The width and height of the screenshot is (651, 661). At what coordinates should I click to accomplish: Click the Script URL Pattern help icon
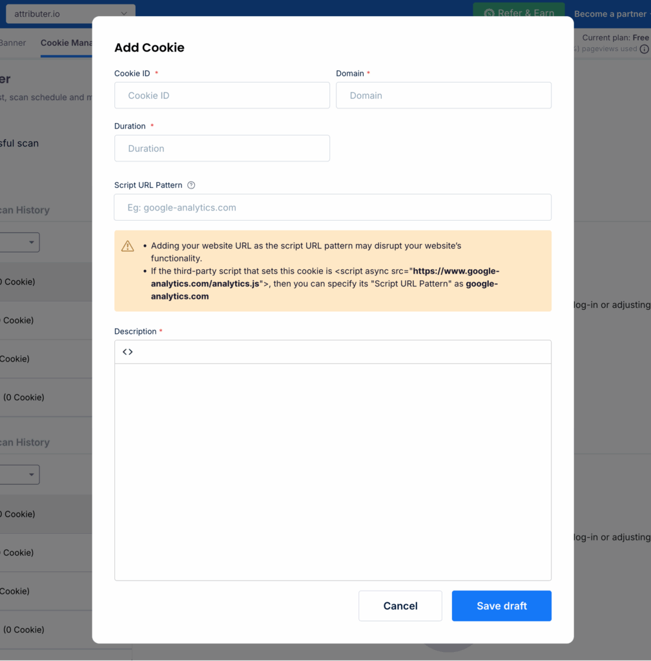(x=191, y=185)
